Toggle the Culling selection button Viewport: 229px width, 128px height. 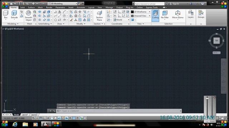(x=155, y=16)
